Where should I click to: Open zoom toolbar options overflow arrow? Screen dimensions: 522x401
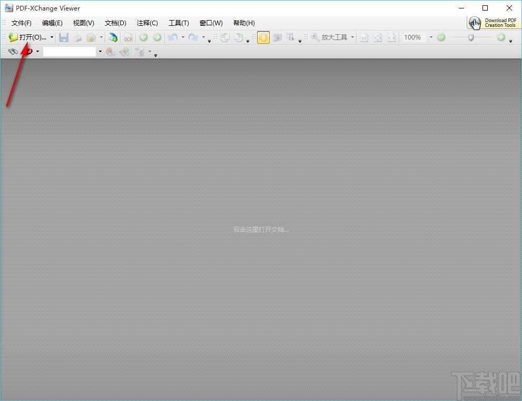coord(511,41)
